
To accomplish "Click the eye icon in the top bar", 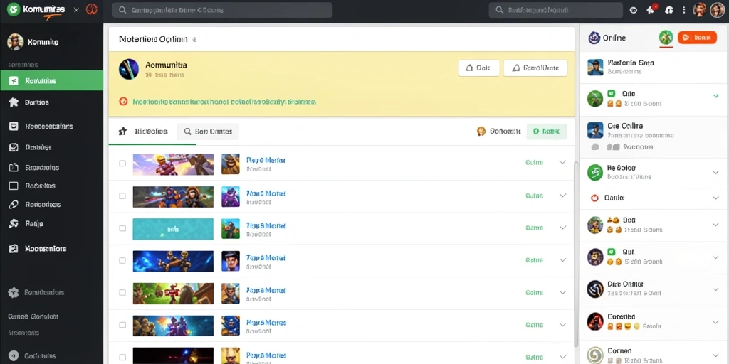I will [633, 10].
